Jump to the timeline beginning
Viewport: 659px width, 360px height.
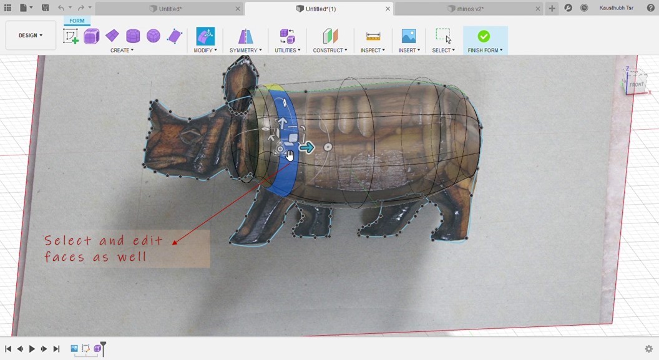8,349
